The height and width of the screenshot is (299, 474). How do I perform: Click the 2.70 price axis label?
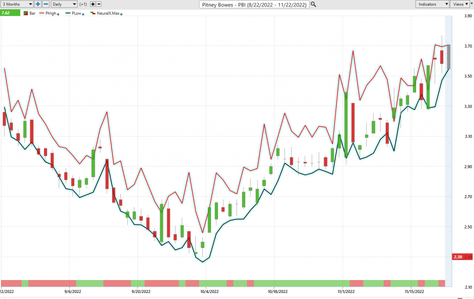point(468,197)
